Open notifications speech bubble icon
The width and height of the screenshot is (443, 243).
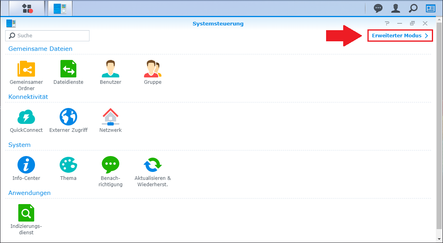[x=378, y=8]
